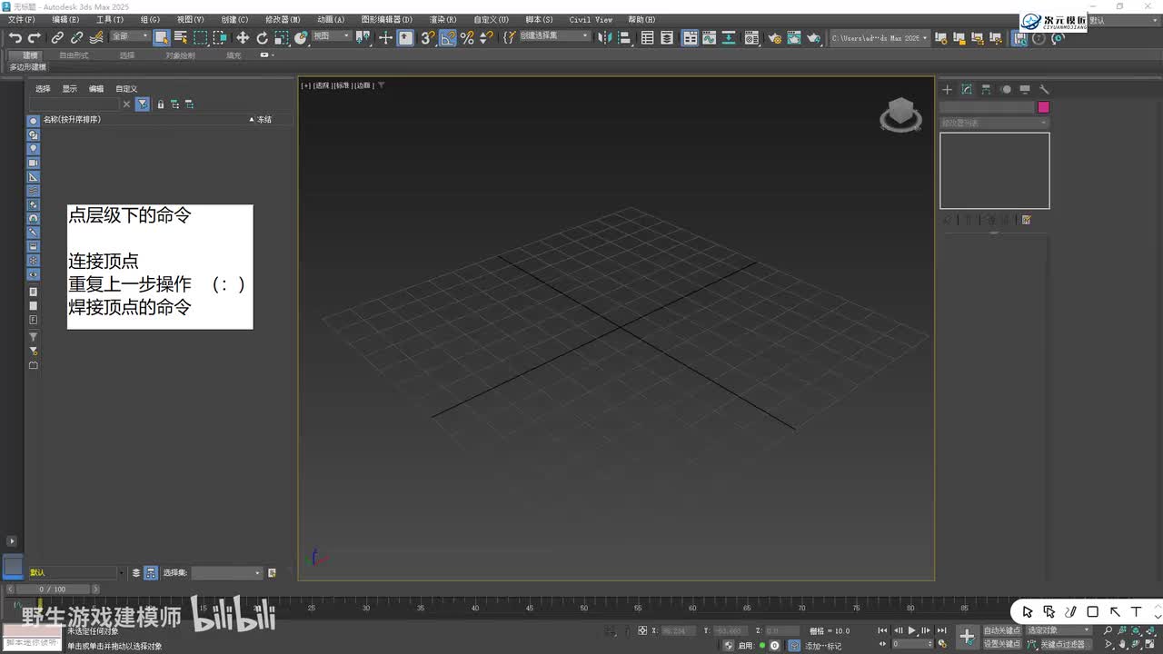Open the Display command panel
The image size is (1163, 654).
click(1025, 89)
